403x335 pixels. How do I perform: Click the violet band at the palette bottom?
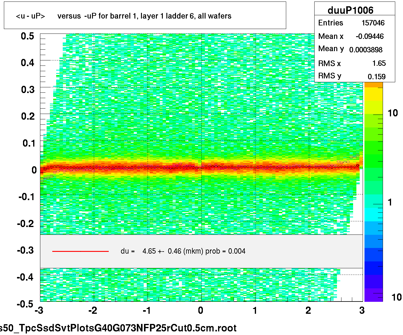tap(373, 295)
